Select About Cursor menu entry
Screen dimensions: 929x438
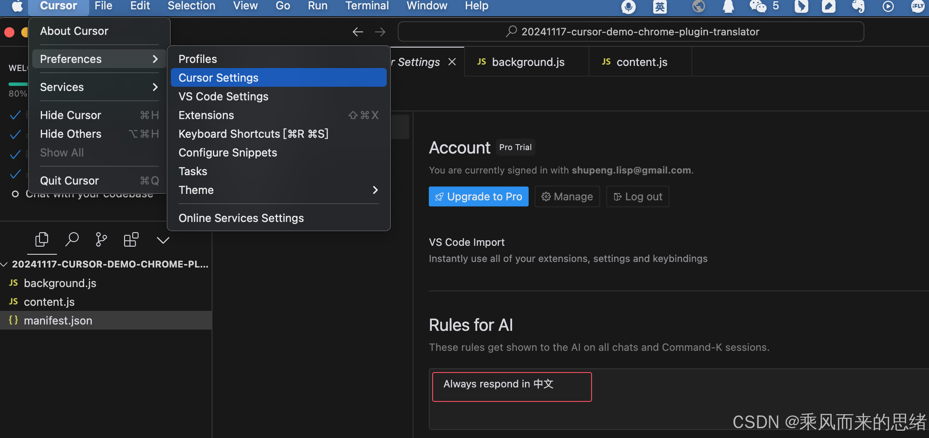pos(99,31)
